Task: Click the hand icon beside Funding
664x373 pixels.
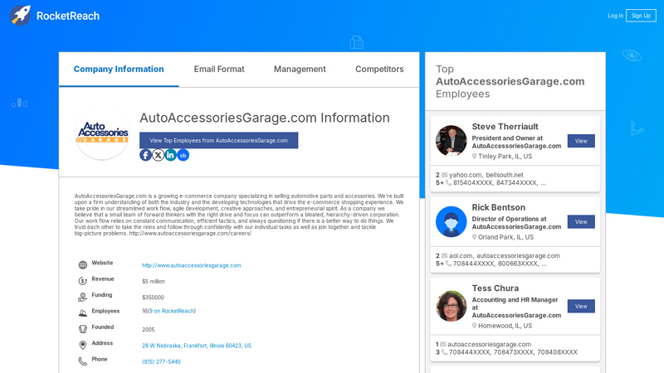Action: point(82,297)
